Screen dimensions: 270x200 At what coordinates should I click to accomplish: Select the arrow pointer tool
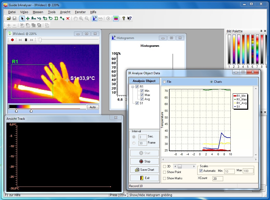22,18
